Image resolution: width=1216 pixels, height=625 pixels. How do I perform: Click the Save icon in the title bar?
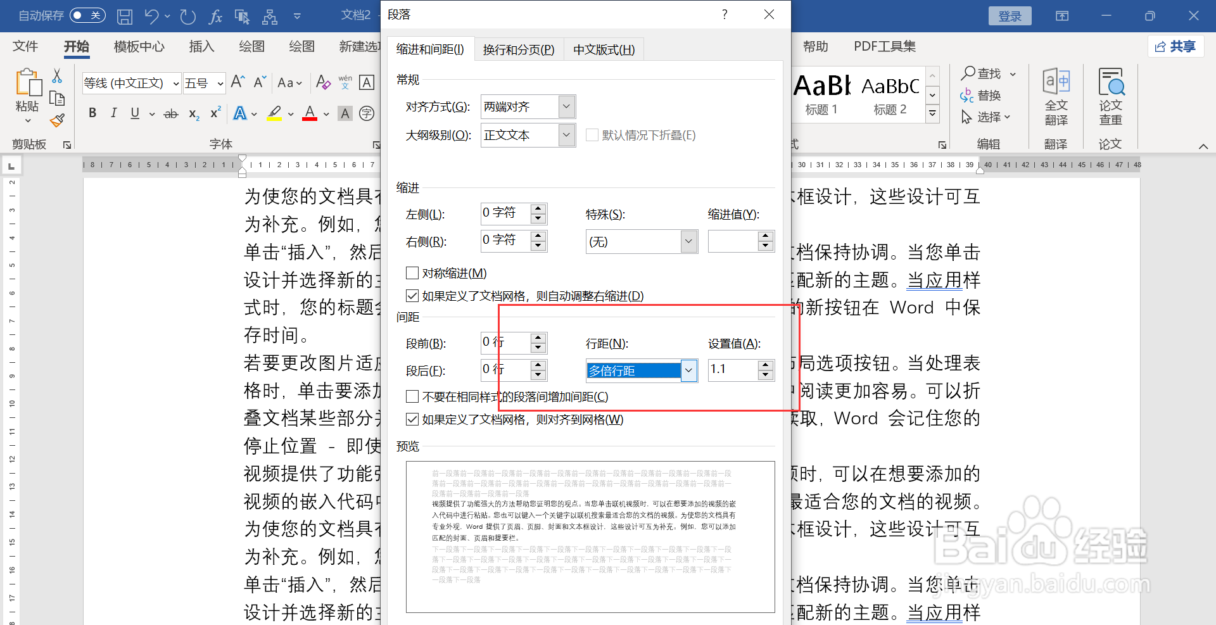125,16
